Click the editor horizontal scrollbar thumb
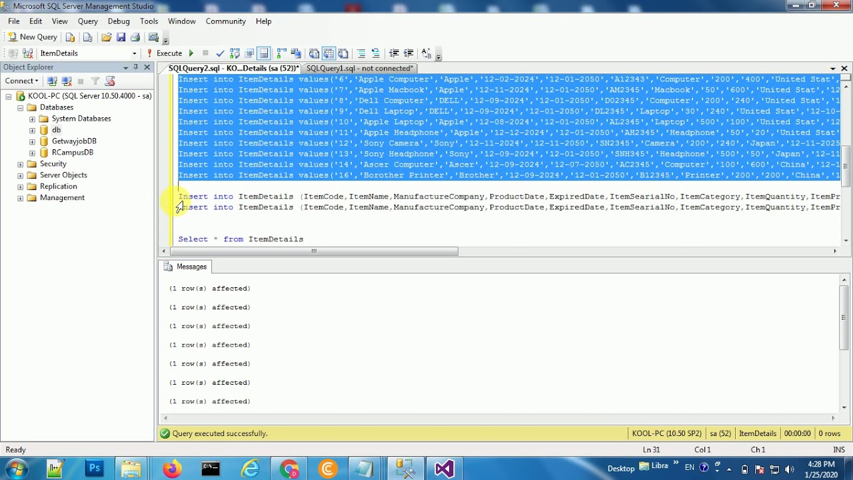The image size is (853, 480). tap(313, 251)
